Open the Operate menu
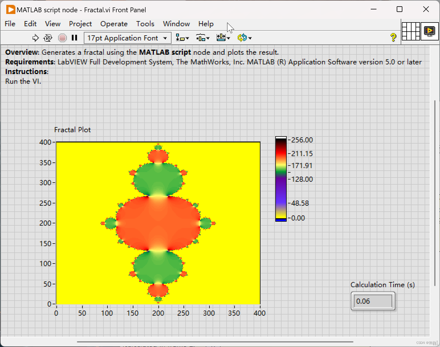Screen dimensions: 440x347 [x=114, y=24]
